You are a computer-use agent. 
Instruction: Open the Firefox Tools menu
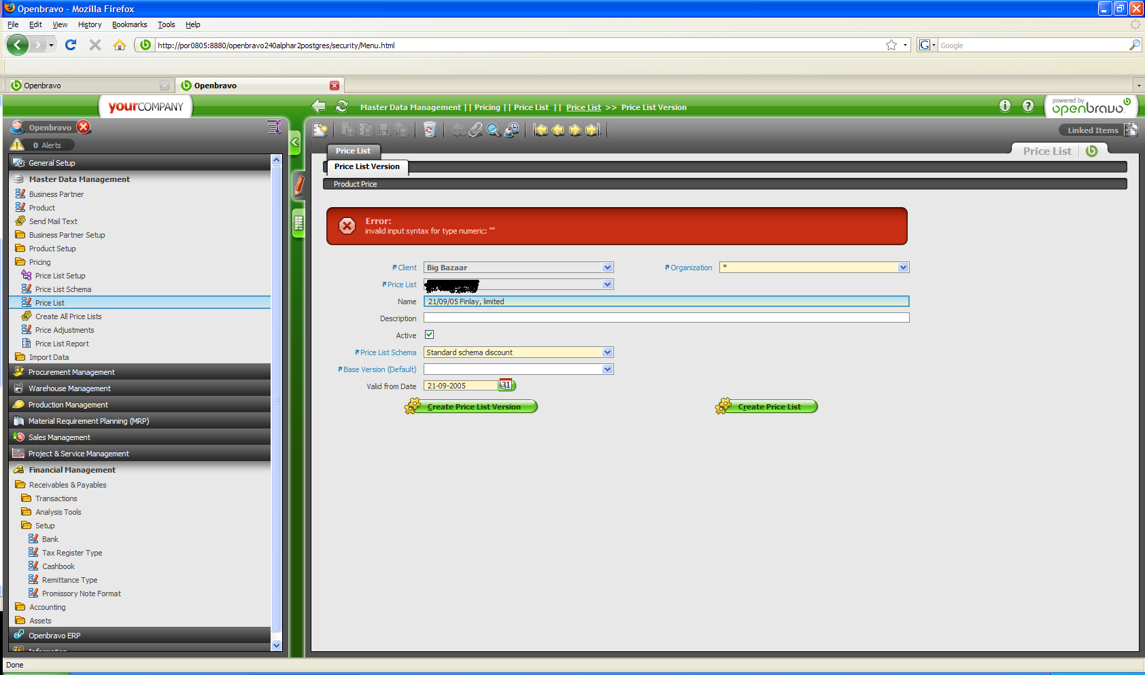[166, 24]
